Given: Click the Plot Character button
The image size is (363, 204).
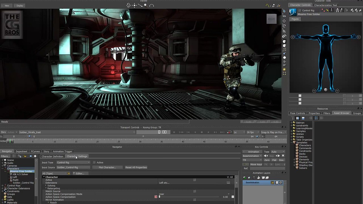Looking at the screenshot, I should point(107,167).
